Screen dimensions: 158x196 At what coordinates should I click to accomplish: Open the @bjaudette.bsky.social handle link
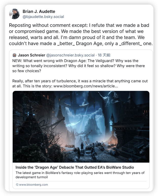click(x=43, y=17)
